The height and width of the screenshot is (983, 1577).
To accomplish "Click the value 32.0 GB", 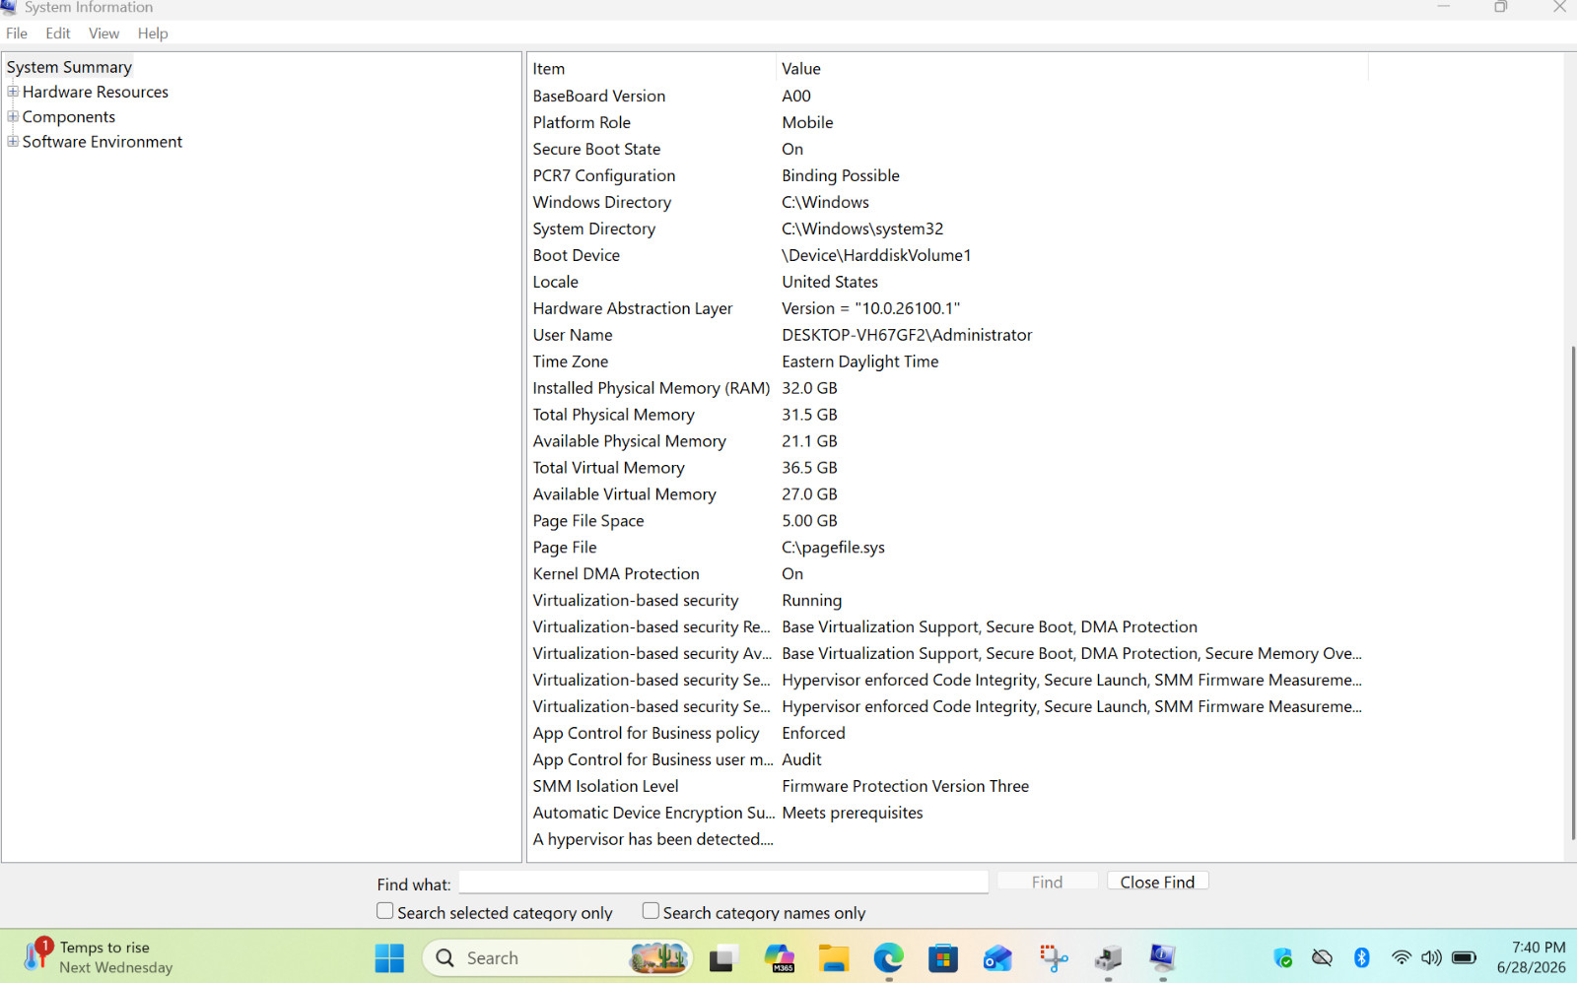I will tap(809, 388).
